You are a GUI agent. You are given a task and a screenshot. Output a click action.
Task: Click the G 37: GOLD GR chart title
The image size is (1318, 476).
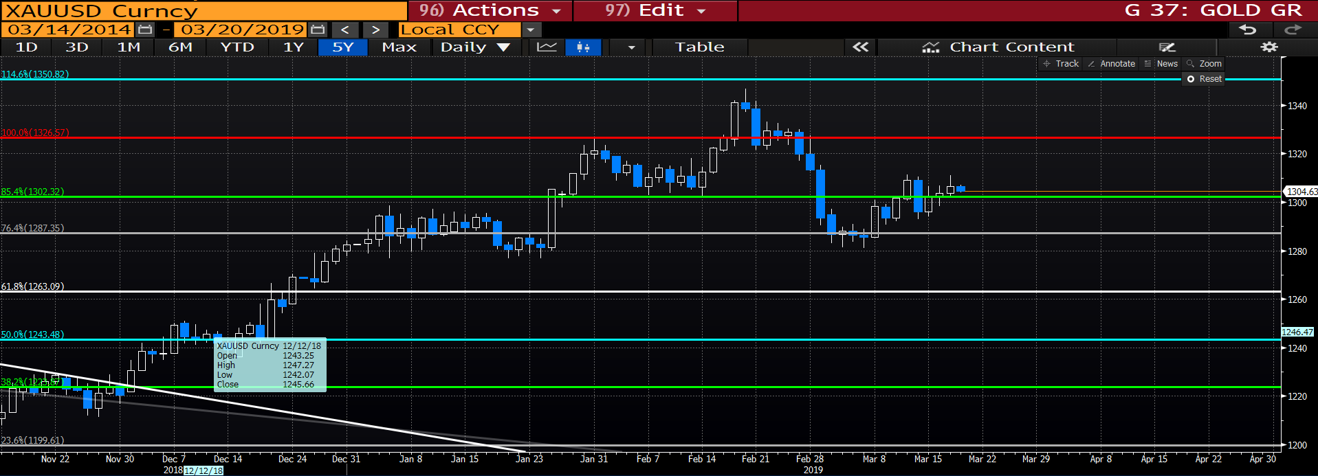pyautogui.click(x=1213, y=10)
